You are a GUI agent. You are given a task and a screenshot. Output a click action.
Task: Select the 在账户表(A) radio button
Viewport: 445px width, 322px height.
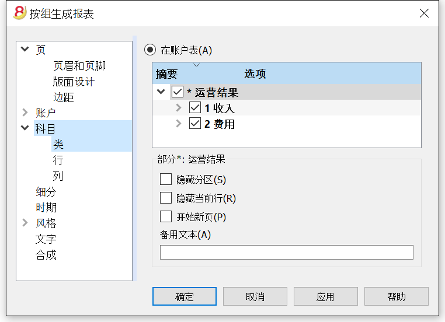click(150, 50)
